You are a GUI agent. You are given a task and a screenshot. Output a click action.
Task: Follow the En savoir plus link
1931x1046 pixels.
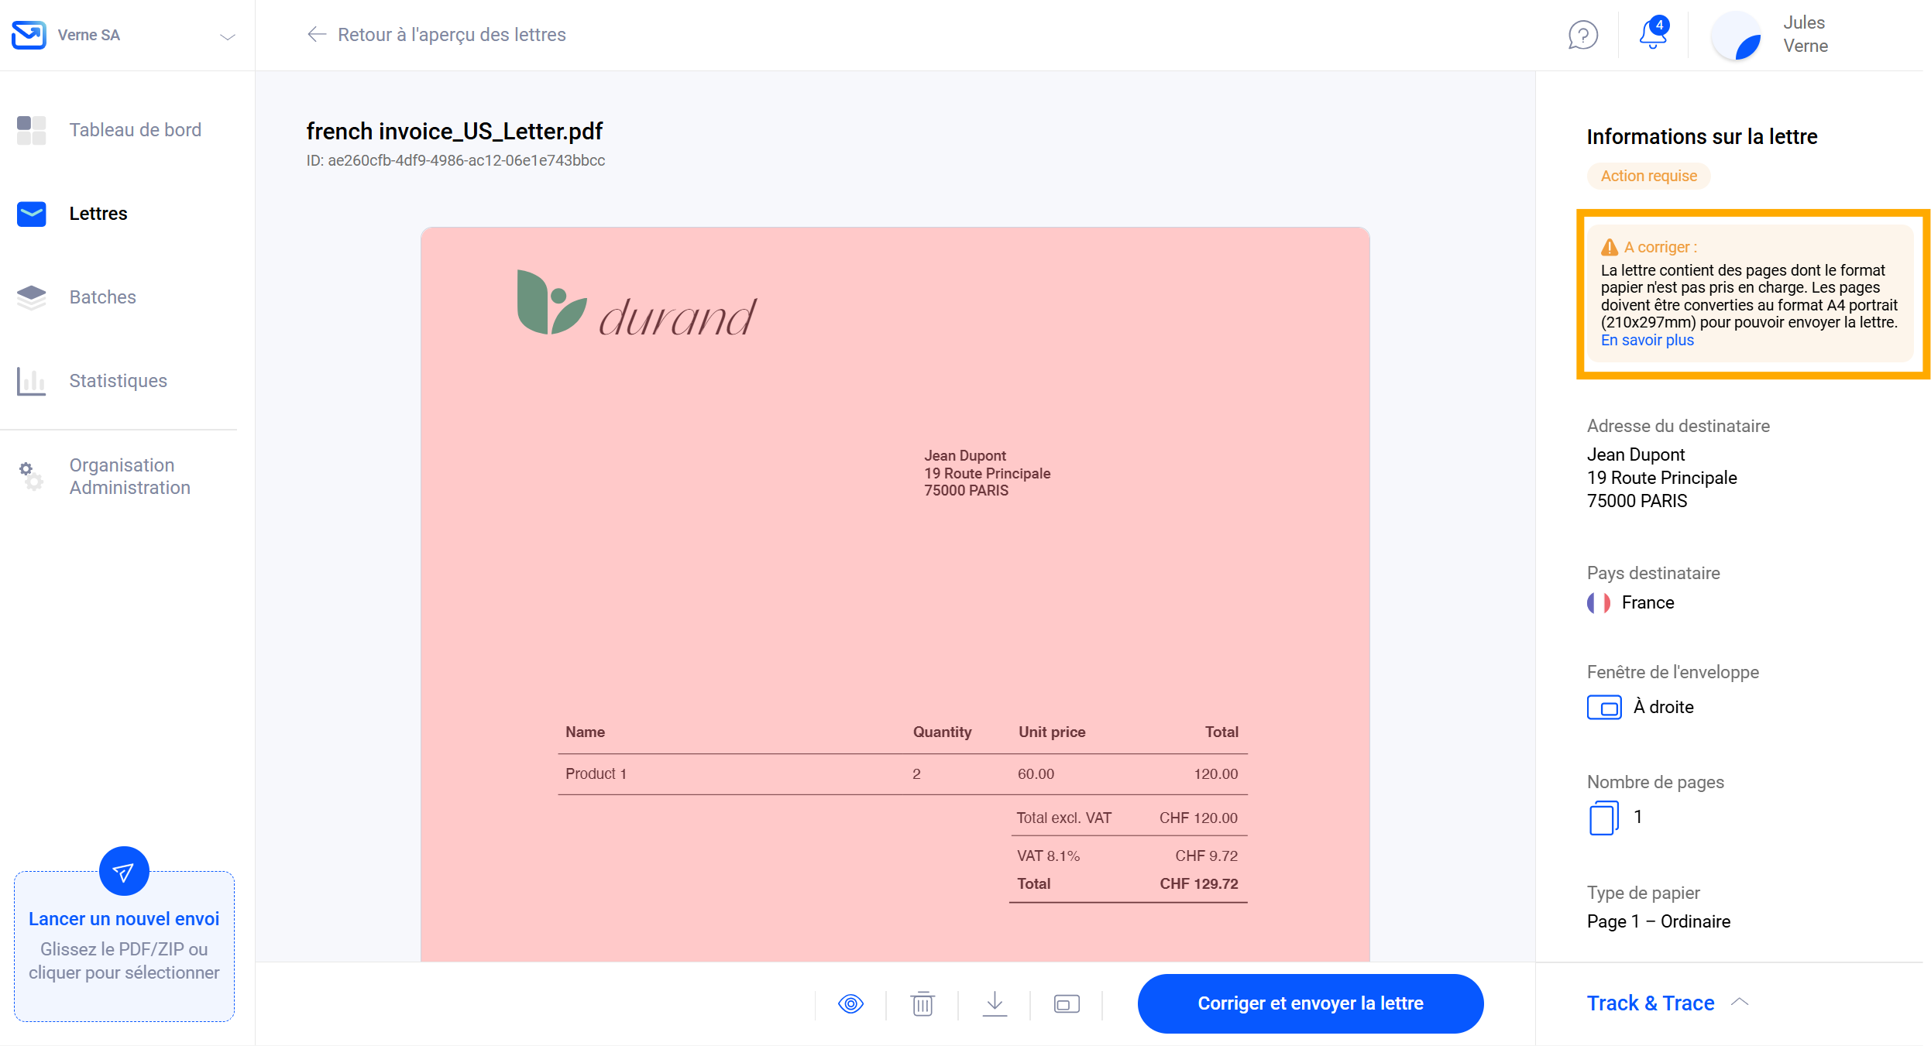coord(1647,341)
